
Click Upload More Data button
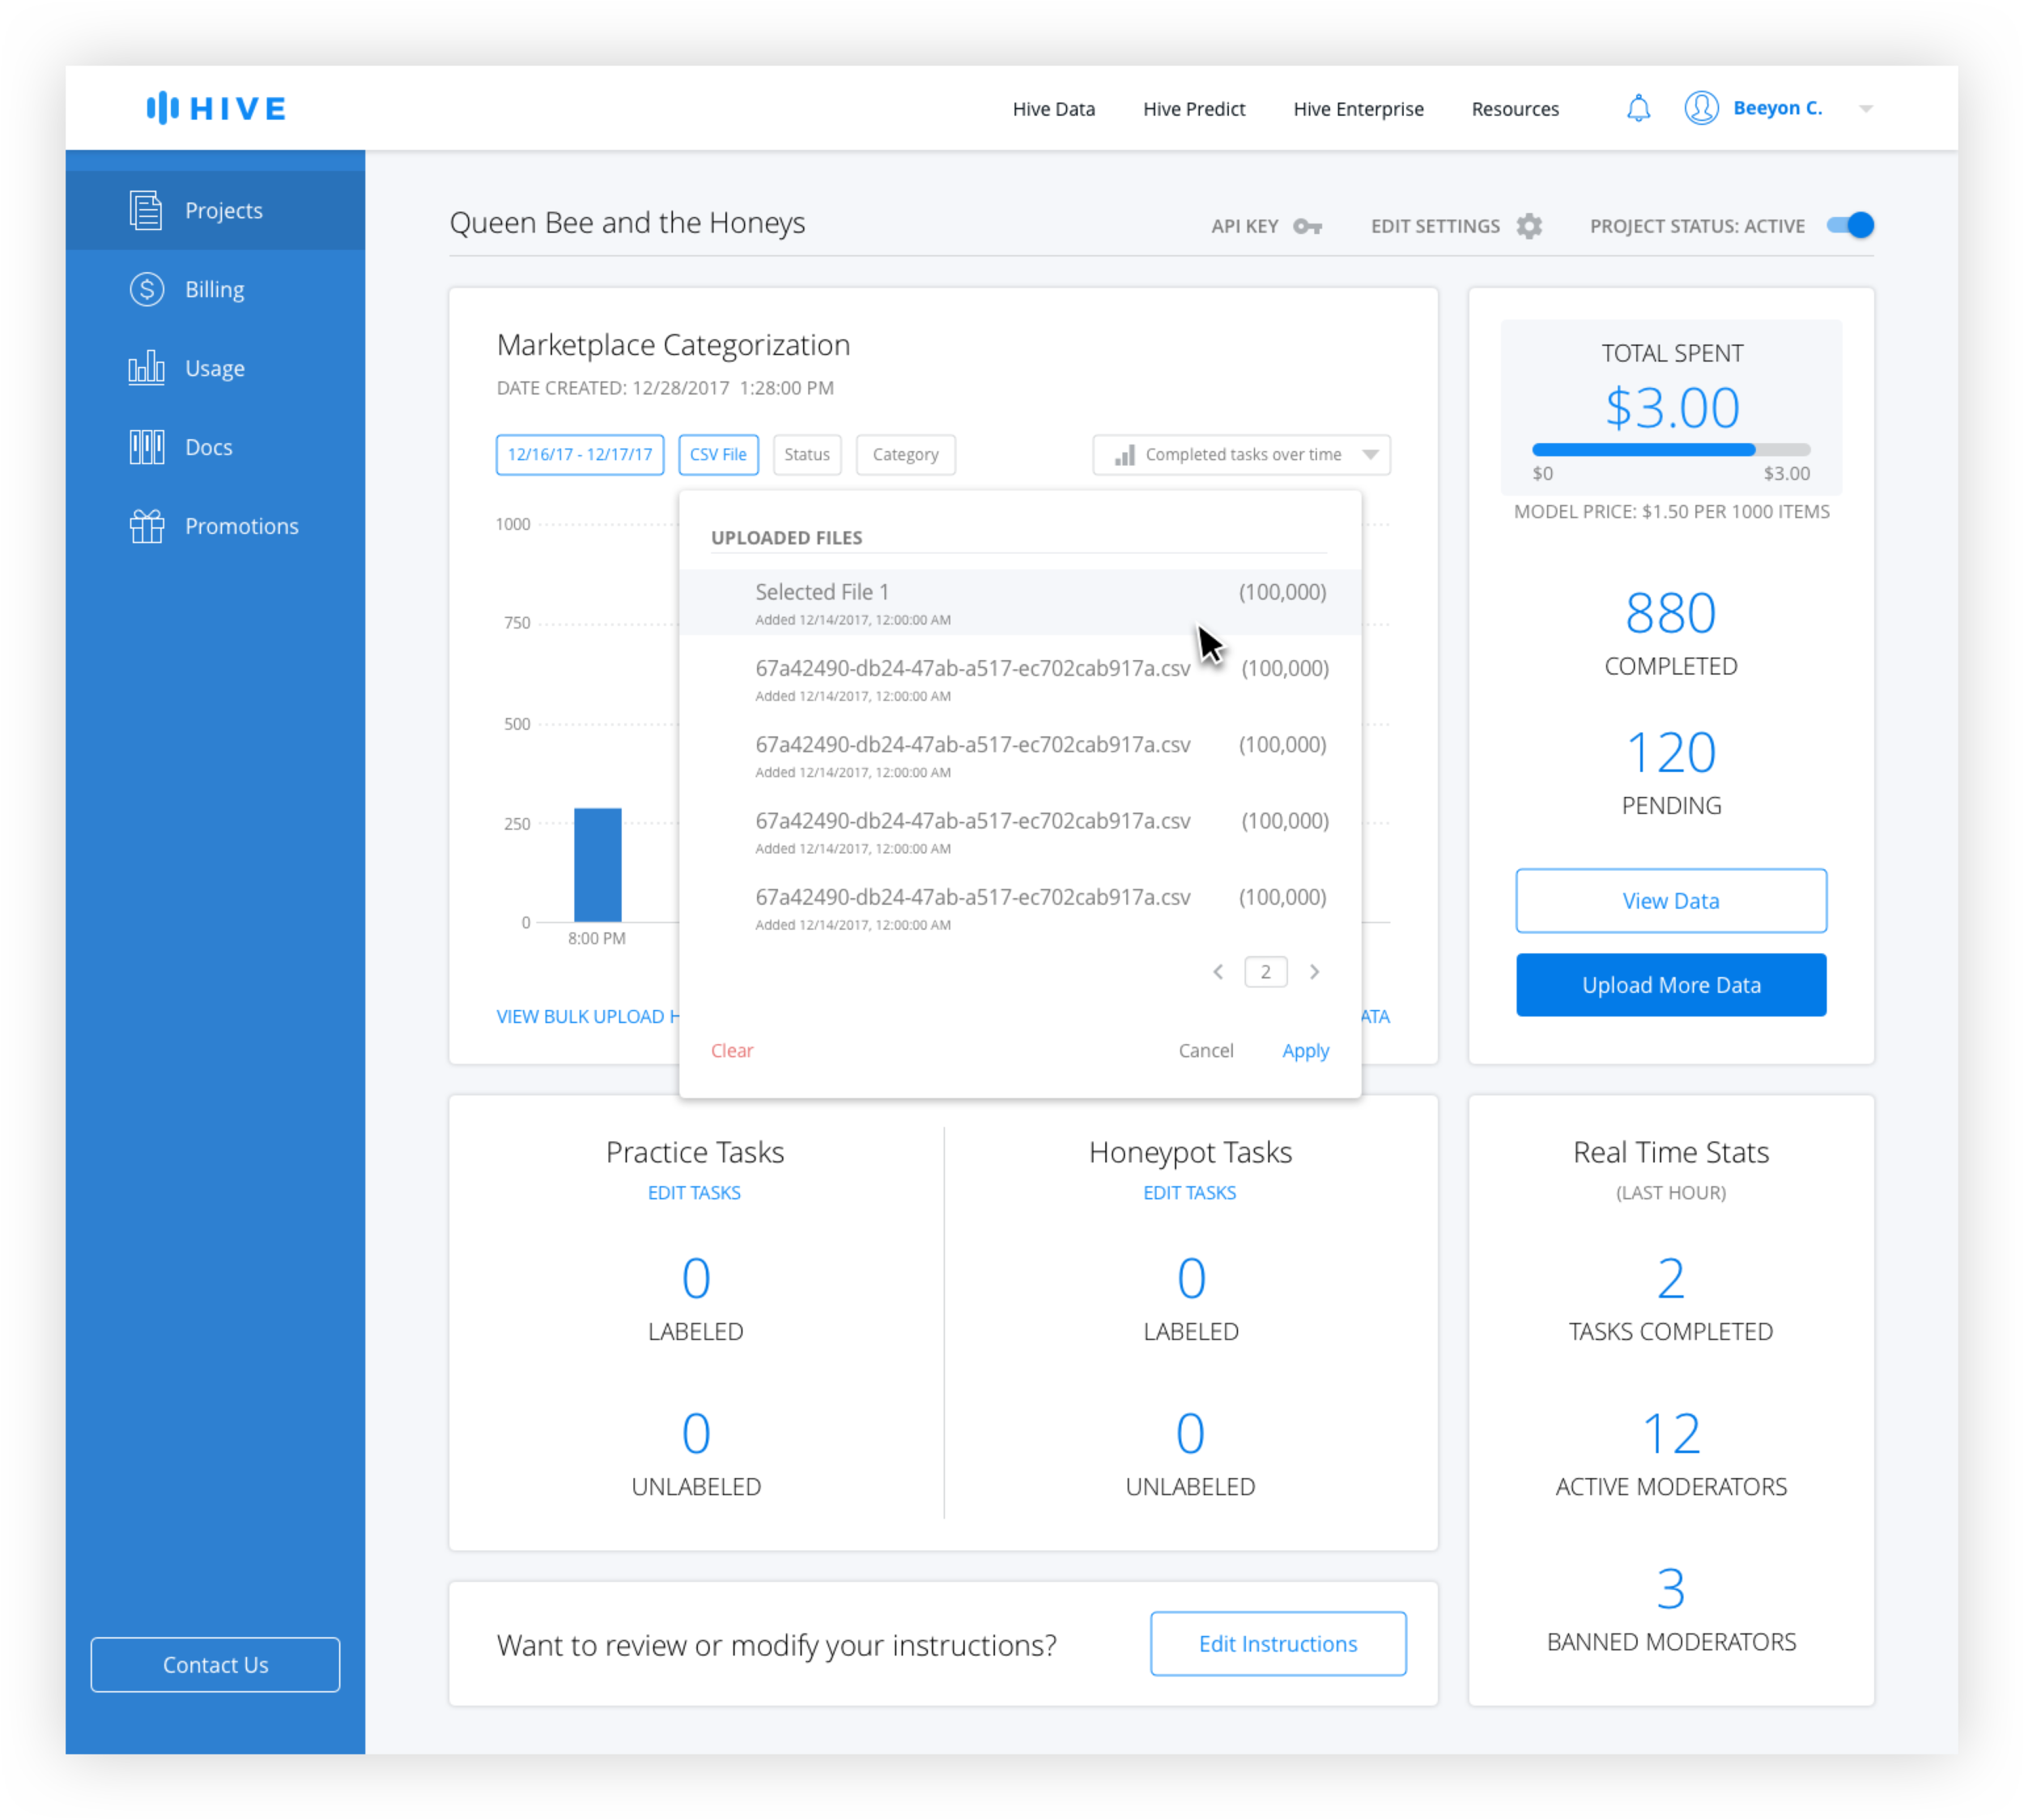[1670, 985]
